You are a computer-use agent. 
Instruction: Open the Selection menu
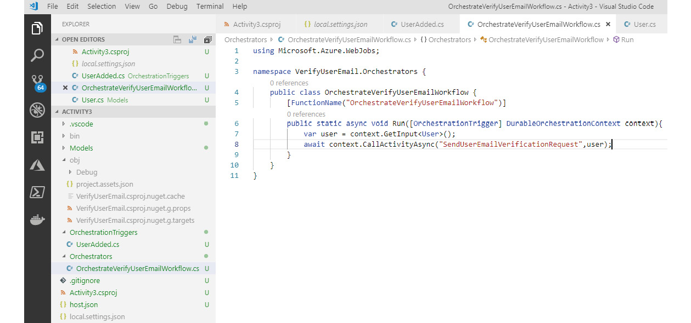point(102,7)
